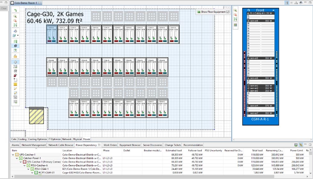Rotate rack view using Front header refresh icon
This screenshot has height=179, width=313.
click(248, 10)
